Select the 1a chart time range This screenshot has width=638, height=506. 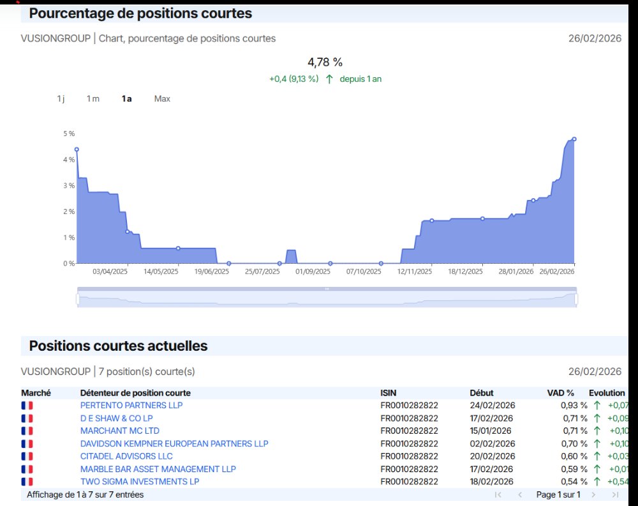127,98
